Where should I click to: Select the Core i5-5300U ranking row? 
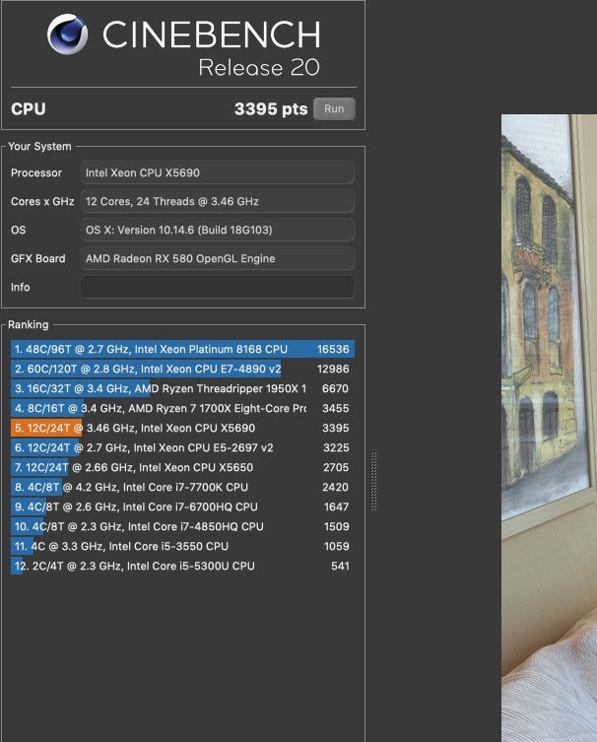pos(182,566)
